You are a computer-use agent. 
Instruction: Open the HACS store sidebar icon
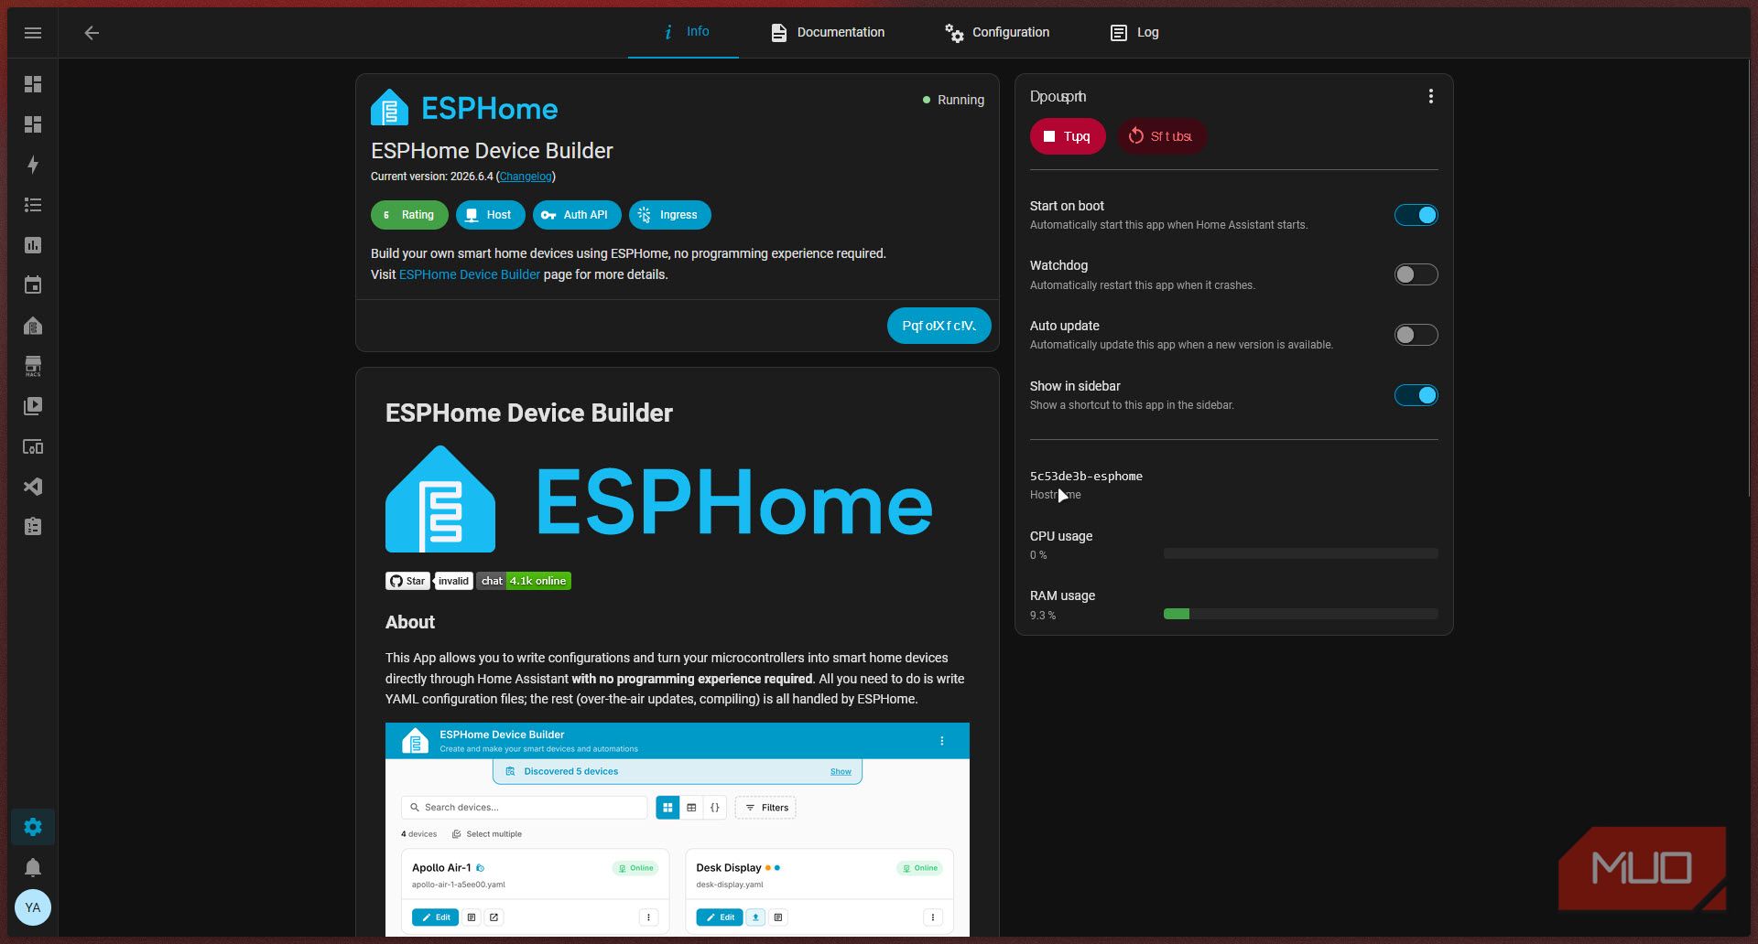coord(33,366)
